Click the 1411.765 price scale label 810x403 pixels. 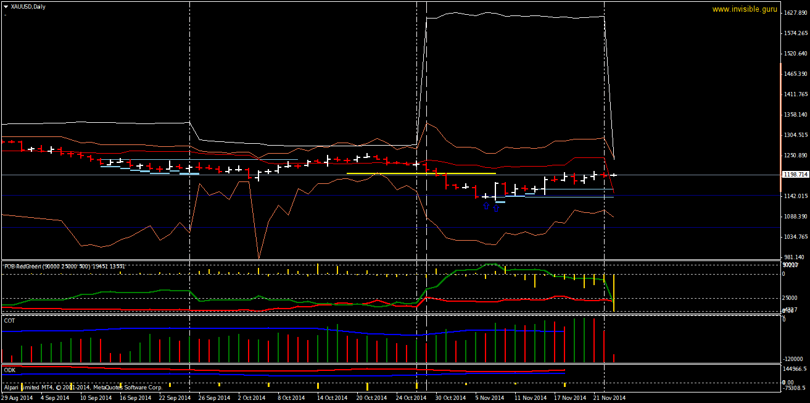coord(796,94)
